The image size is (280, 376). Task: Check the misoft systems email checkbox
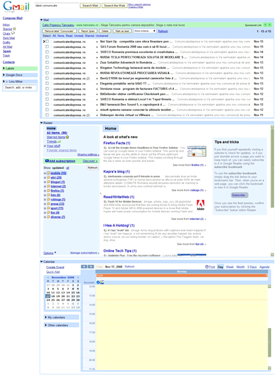click(x=47, y=110)
